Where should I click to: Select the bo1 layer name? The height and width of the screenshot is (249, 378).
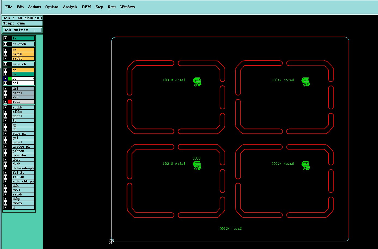click(23, 83)
